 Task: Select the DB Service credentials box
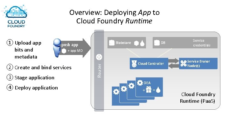(x=185, y=43)
